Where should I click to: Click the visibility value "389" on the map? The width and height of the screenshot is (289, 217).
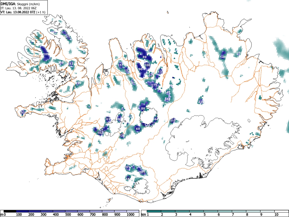tap(61, 62)
